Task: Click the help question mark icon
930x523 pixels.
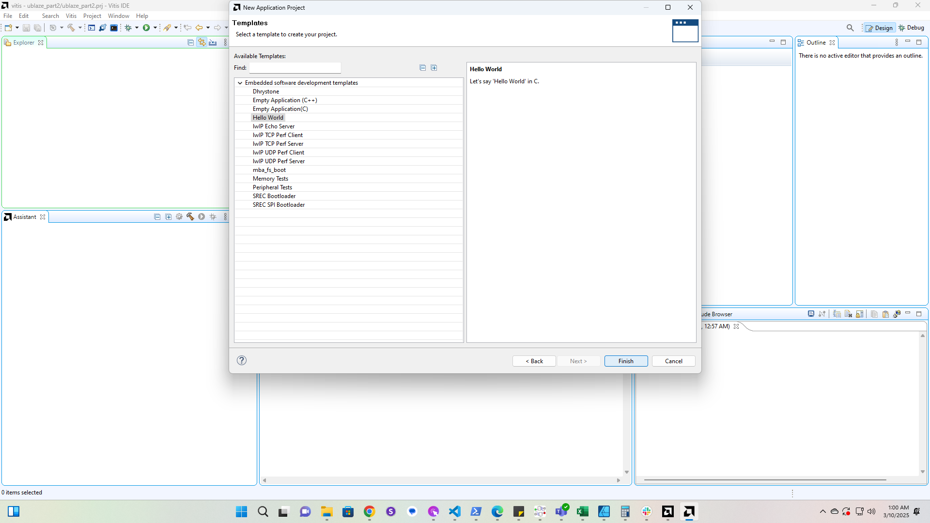Action: click(242, 360)
